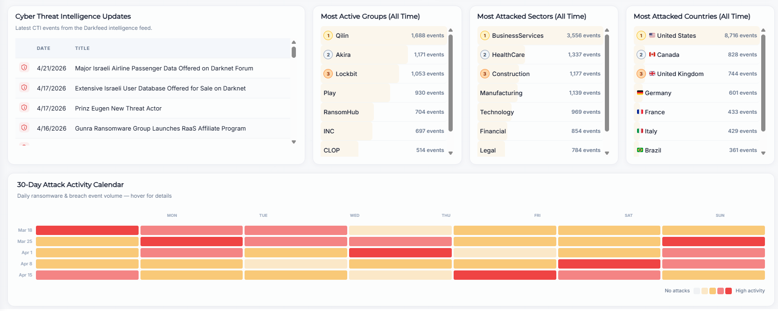778x311 pixels.
Task: Click the '3,556 events' count for BusinessServices
Action: point(583,35)
